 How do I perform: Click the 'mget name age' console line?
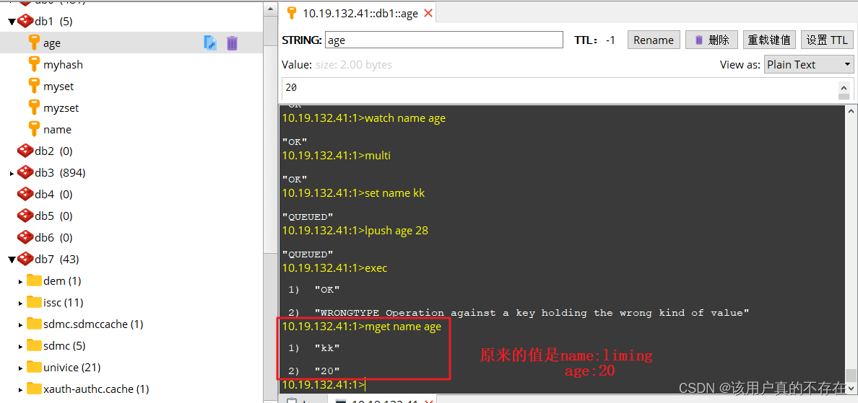pos(361,327)
